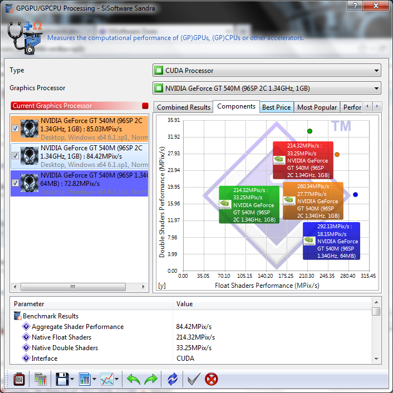
Task: Click the stethoscope module icon in header
Action: [24, 38]
